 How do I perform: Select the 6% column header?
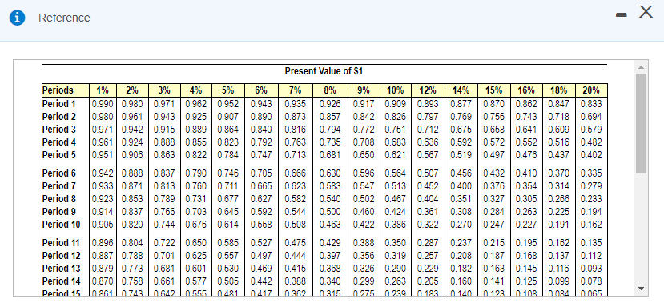pyautogui.click(x=261, y=90)
